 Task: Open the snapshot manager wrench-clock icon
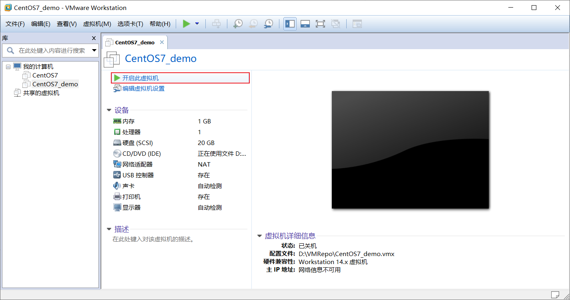[269, 24]
